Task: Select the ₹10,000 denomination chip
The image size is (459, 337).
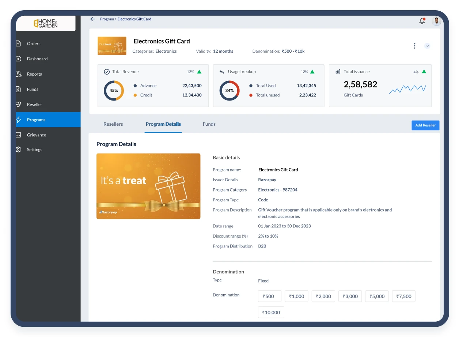Action: coord(271,313)
